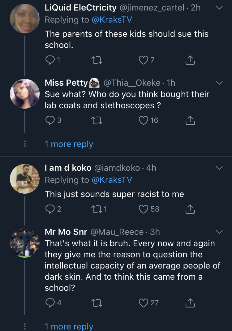Expand options chevron on Mr Mo Snr's tweet
The image size is (232, 331).
219,232
